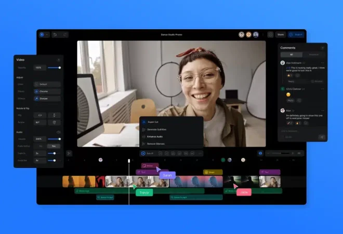Click the Share button
The height and width of the screenshot is (234, 343).
pyautogui.click(x=281, y=35)
